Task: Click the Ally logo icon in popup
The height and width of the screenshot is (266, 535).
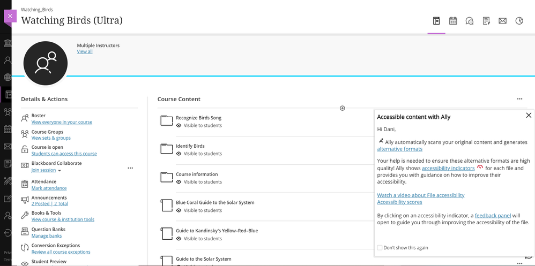Action: [x=381, y=141]
